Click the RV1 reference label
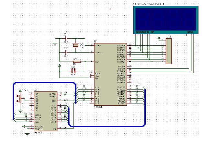Image resolution: width=203 pixels, height=144 pixels. tap(25, 90)
